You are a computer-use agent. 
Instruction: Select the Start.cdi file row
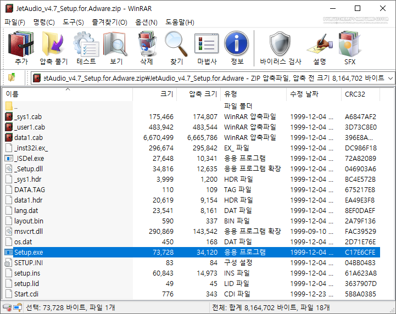pyautogui.click(x=191, y=294)
